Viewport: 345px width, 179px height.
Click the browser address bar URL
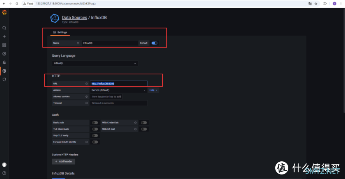click(66, 4)
